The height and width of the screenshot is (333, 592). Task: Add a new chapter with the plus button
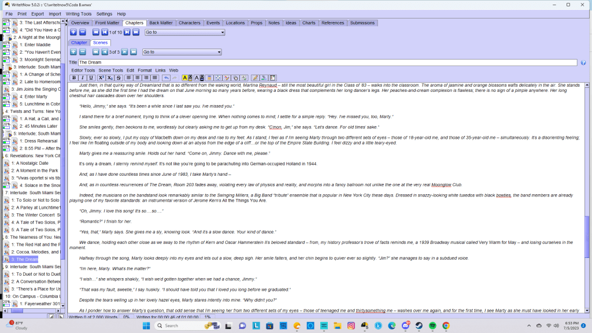[73, 32]
